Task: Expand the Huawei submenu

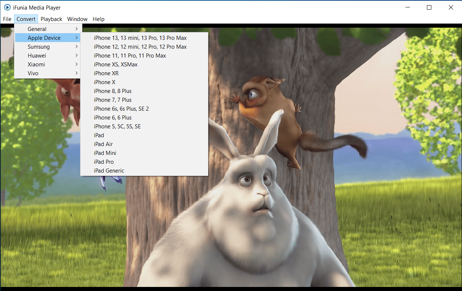Action: click(48, 56)
